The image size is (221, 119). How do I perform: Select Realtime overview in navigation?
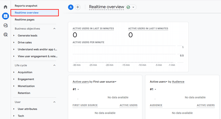35,12
